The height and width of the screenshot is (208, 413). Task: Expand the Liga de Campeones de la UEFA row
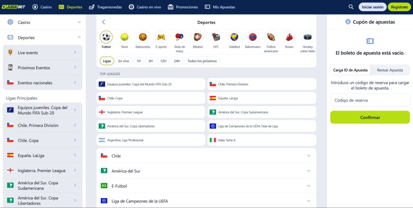(206, 201)
